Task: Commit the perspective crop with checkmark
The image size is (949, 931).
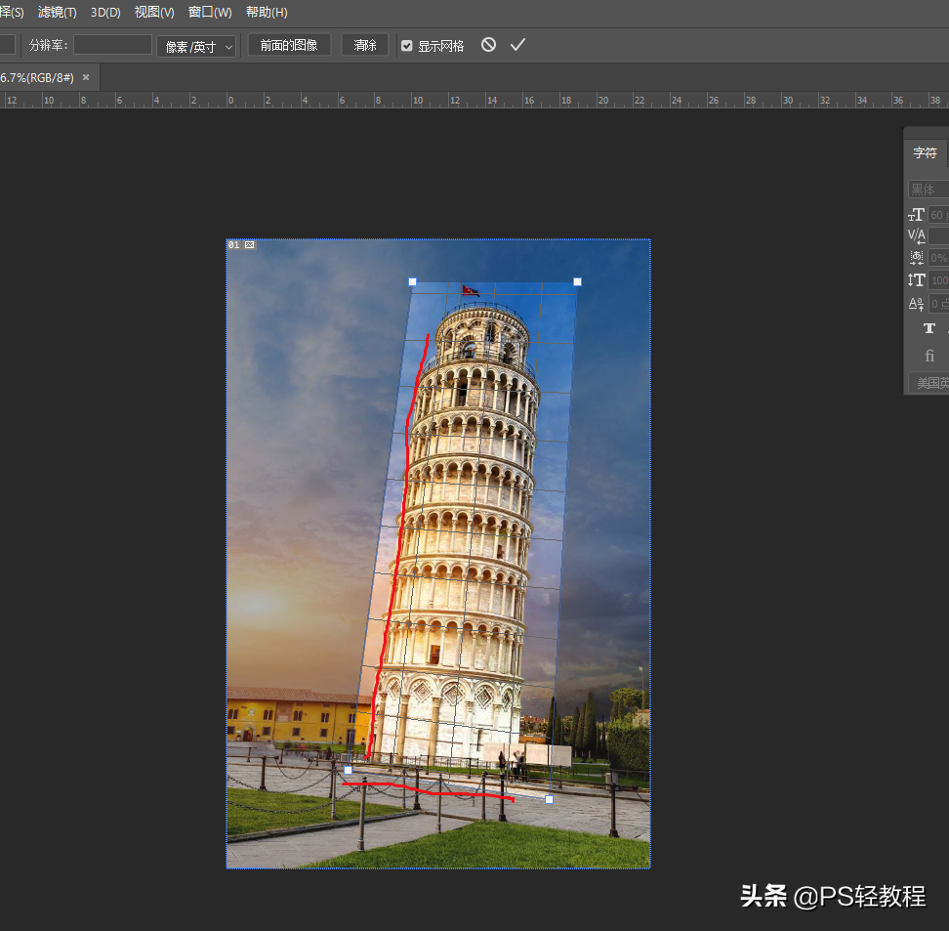Action: (x=517, y=45)
